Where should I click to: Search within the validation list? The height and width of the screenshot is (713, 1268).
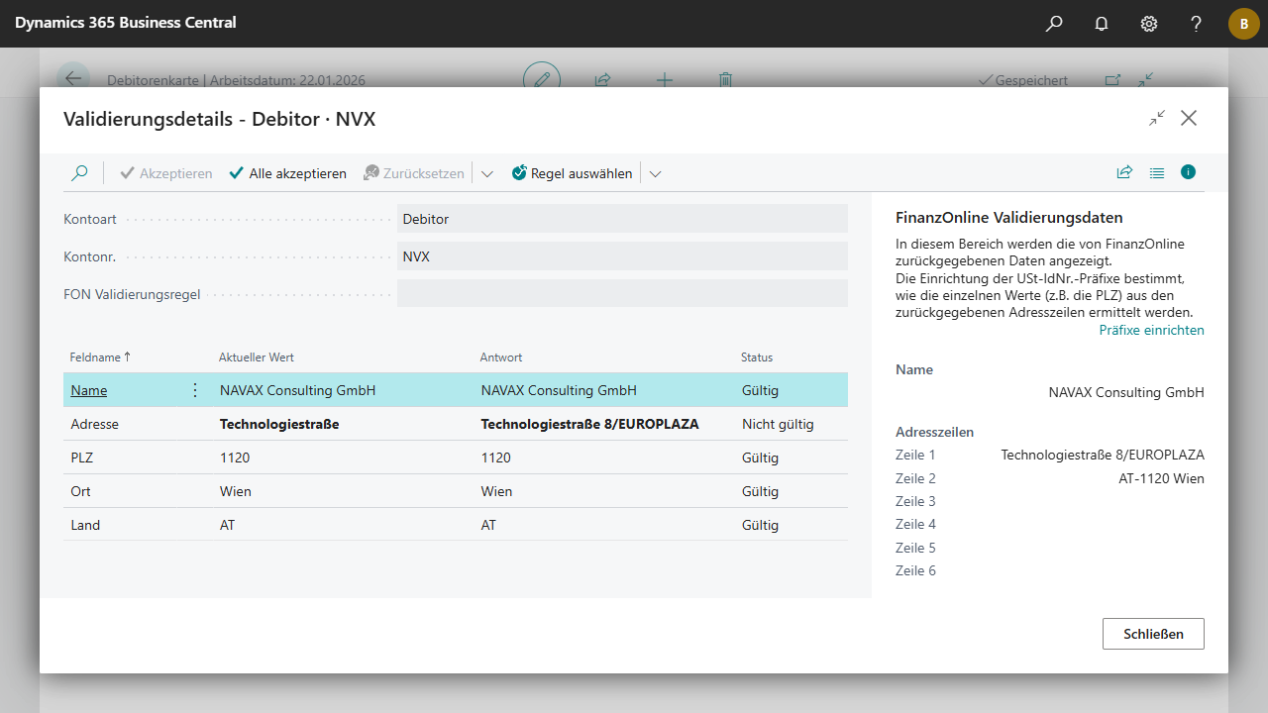point(79,173)
